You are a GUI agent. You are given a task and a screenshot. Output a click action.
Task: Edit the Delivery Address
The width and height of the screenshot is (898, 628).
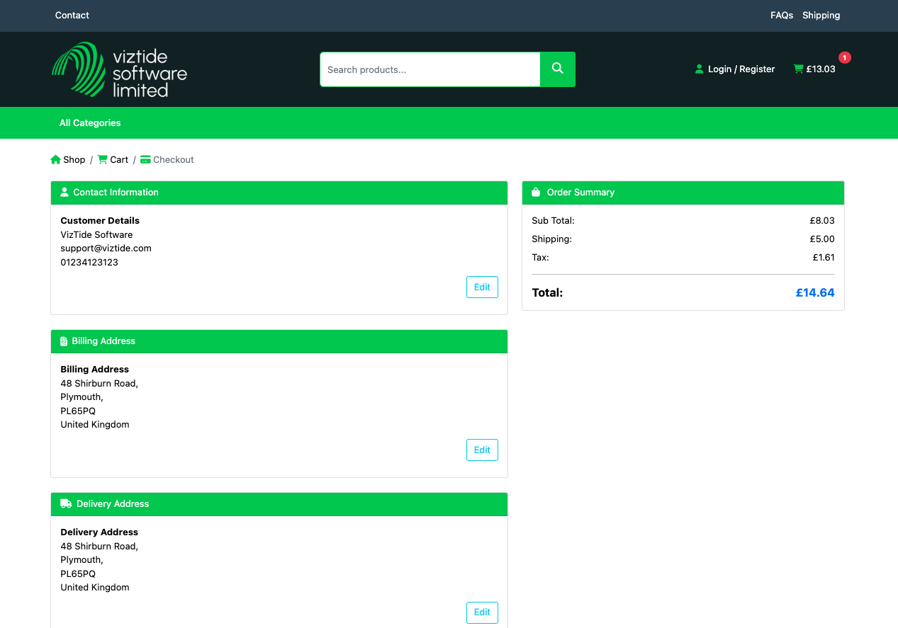(x=482, y=612)
